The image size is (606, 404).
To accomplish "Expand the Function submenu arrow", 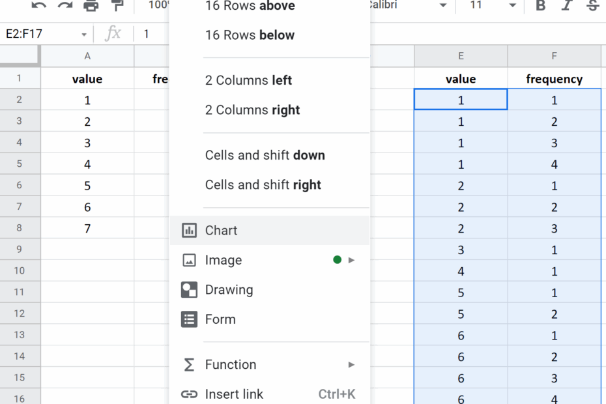I will (351, 364).
